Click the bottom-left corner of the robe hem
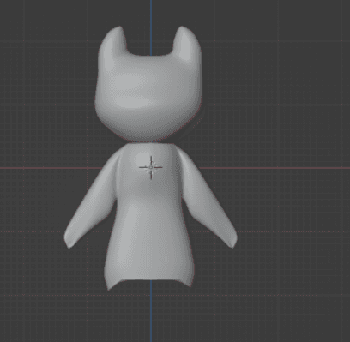This screenshot has height=342, width=350. tap(109, 287)
